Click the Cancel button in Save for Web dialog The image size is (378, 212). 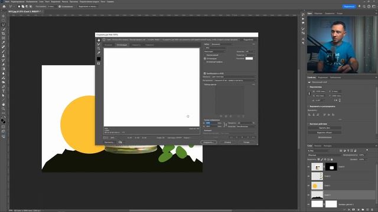227,143
